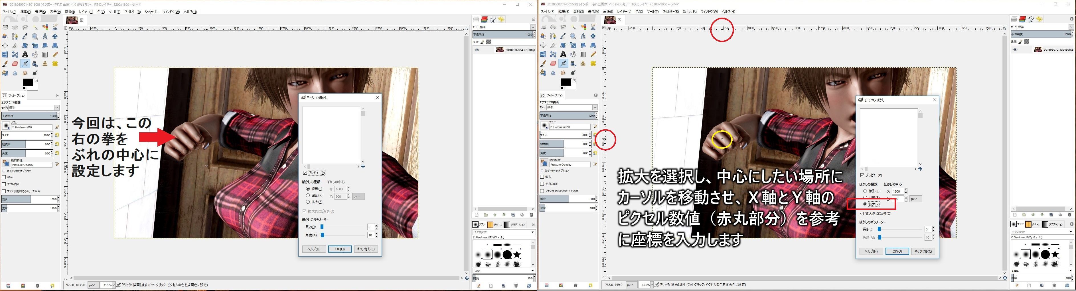Switch to パターン tab in left window
The height and width of the screenshot is (291, 1076).
[495, 225]
